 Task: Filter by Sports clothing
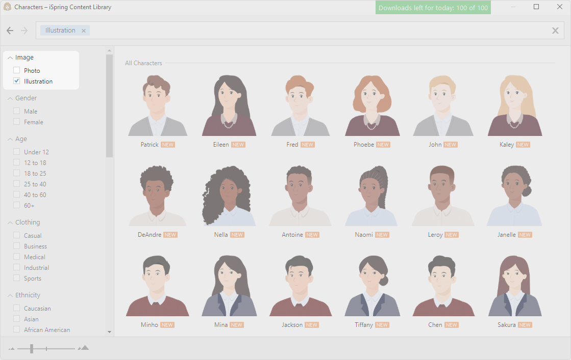pos(17,278)
